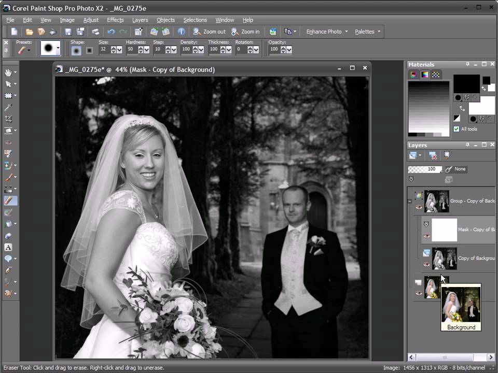Collapse the Group - Copy of Background layer group
The width and height of the screenshot is (498, 373).
[410, 202]
